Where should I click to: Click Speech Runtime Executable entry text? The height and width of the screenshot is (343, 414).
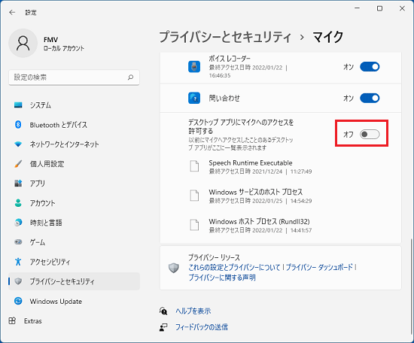click(251, 162)
